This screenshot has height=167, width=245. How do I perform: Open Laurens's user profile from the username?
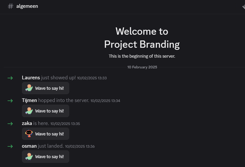click(x=31, y=78)
